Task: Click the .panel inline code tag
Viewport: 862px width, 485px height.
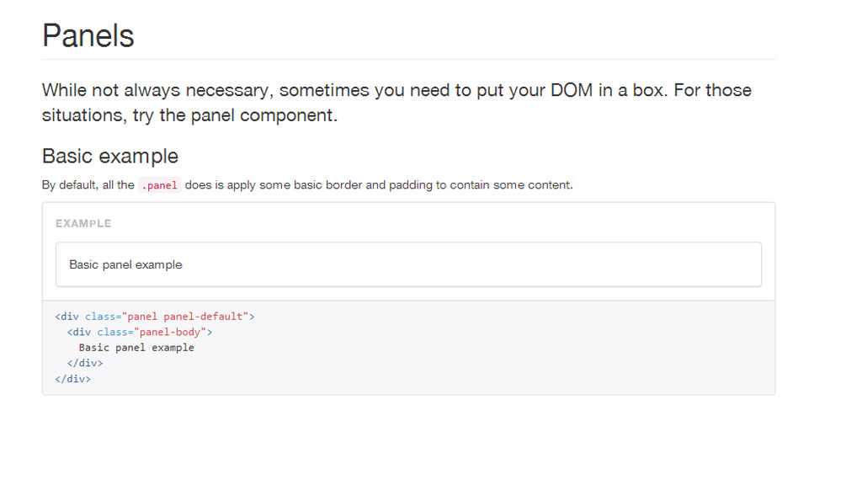Action: pos(159,185)
